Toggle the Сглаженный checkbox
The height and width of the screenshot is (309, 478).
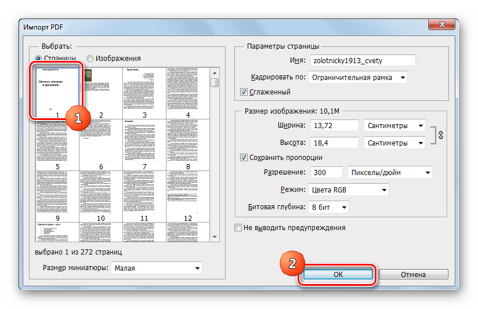click(244, 92)
